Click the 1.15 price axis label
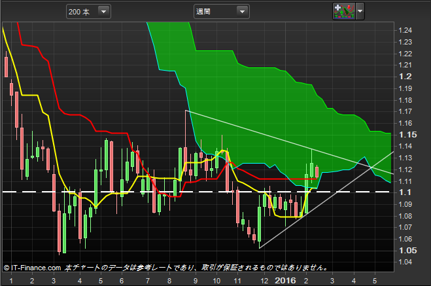This screenshot has height=286, width=431. (x=407, y=135)
